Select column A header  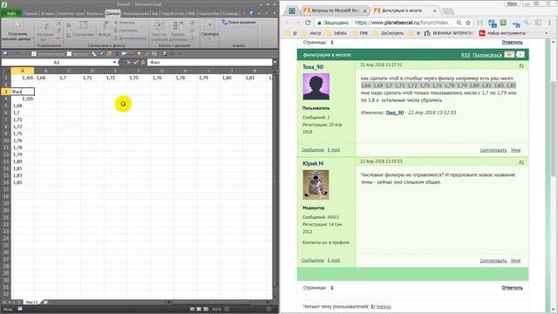(x=23, y=71)
